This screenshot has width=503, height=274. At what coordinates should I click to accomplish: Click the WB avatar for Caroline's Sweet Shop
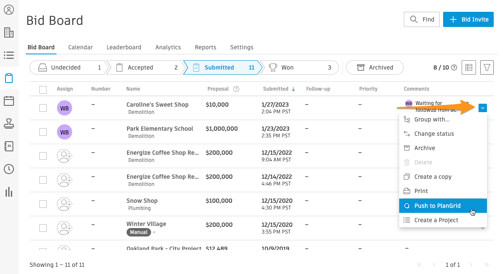(x=65, y=108)
